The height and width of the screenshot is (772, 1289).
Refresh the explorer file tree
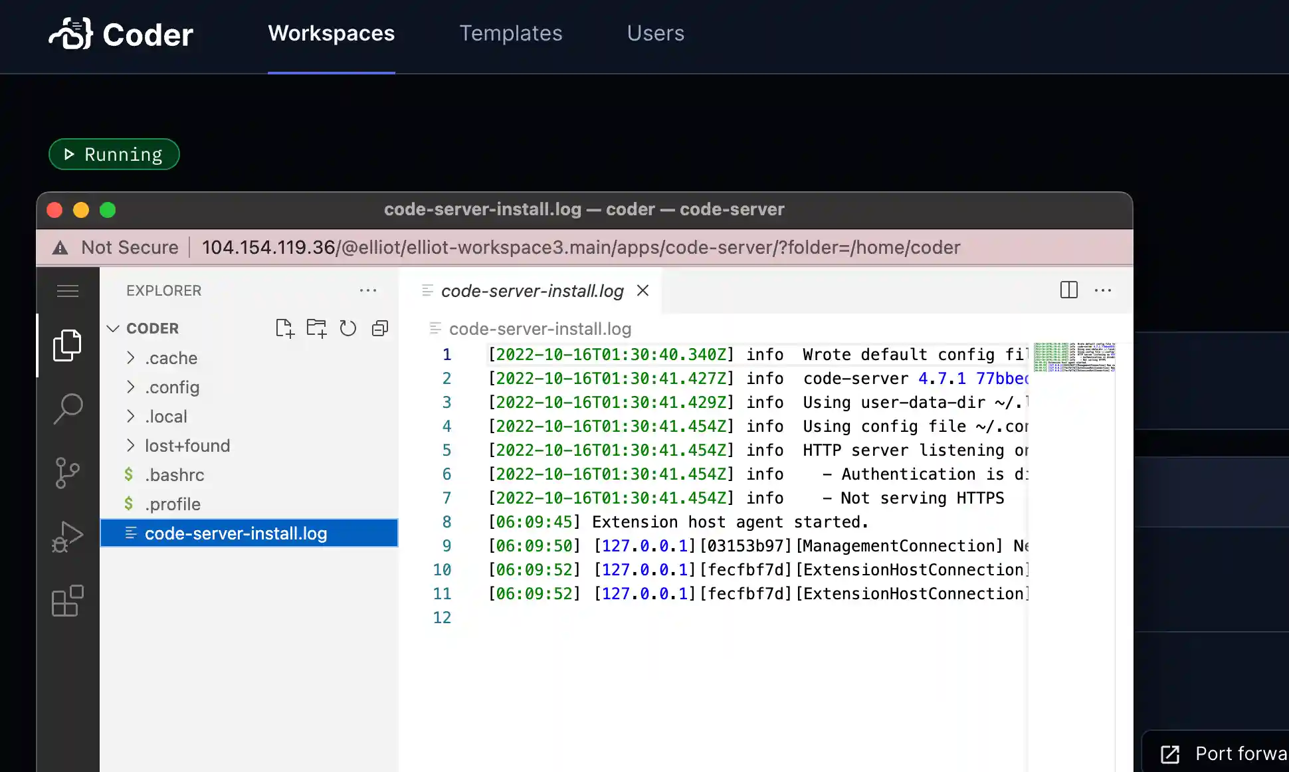(347, 328)
